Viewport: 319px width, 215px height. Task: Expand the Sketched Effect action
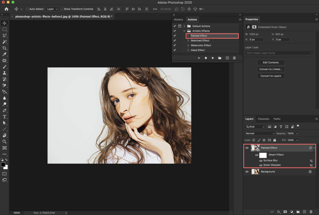[x=188, y=41]
